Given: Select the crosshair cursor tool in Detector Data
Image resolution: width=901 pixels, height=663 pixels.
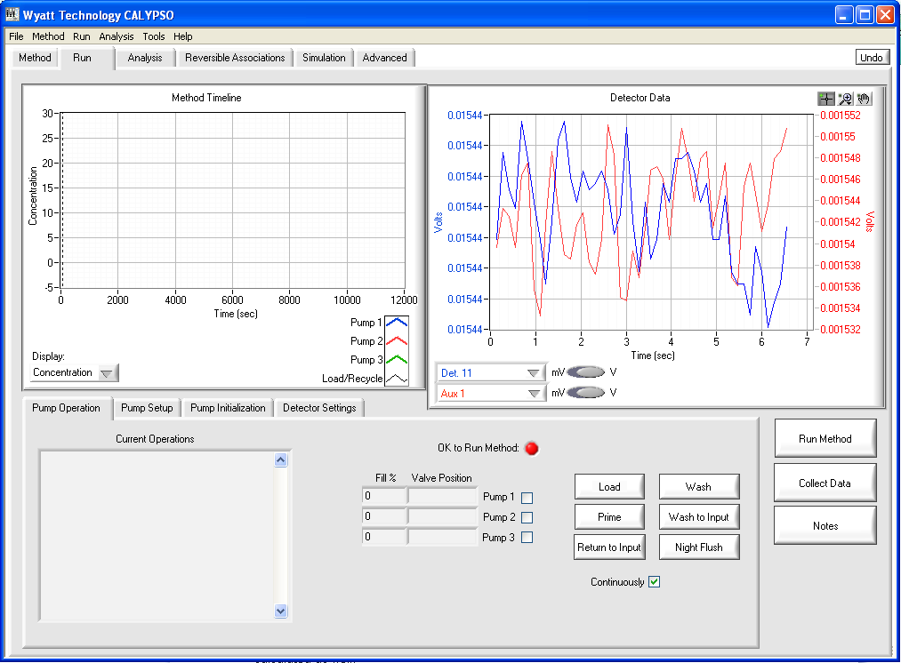Looking at the screenshot, I should pyautogui.click(x=826, y=99).
